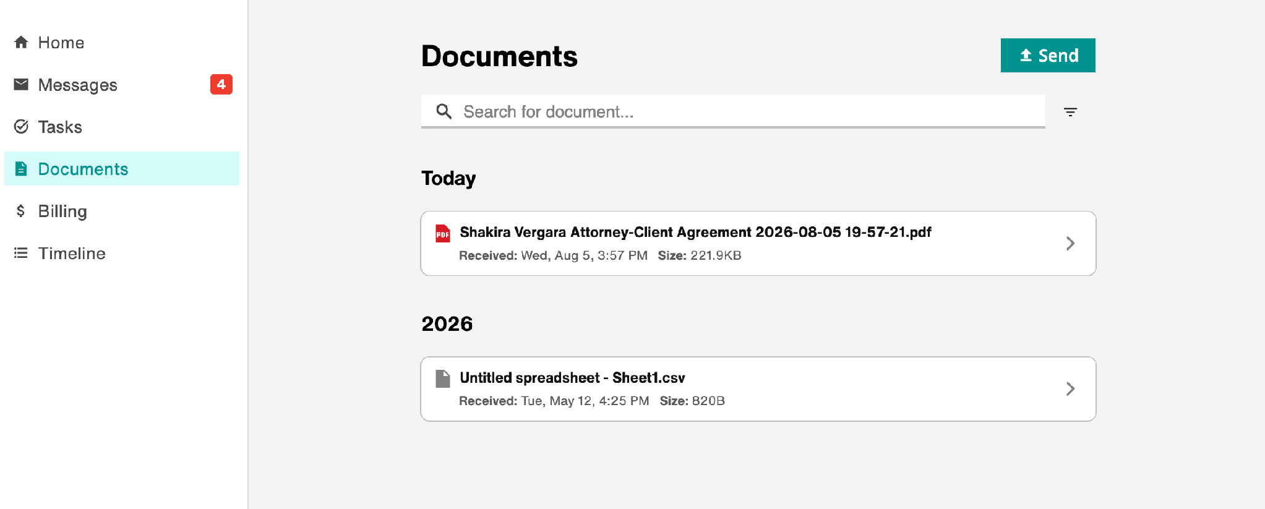Go to the Messages menu item
Screen dimensions: 1265x509
122,85
